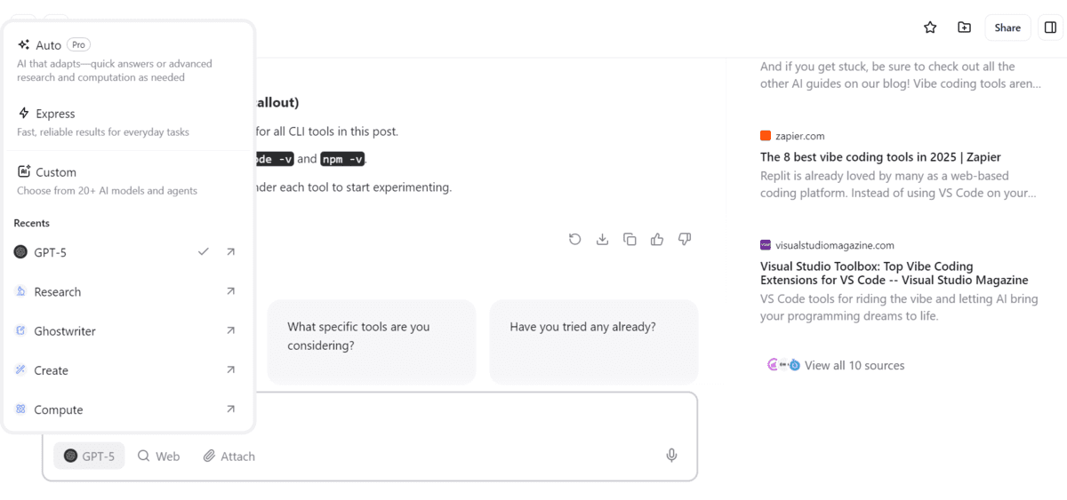Click the add-to-folder icon in header
The width and height of the screenshot is (1067, 500).
(x=964, y=28)
